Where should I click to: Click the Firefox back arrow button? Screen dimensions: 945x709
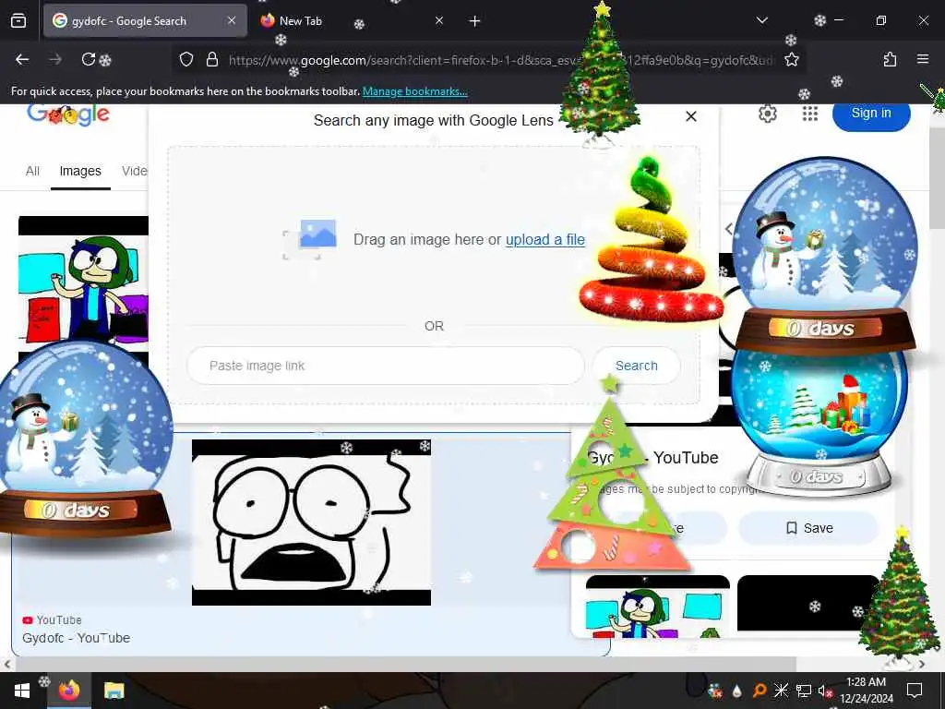click(22, 59)
